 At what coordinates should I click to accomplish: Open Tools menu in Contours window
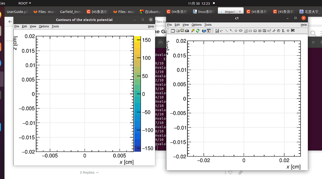coord(55,26)
